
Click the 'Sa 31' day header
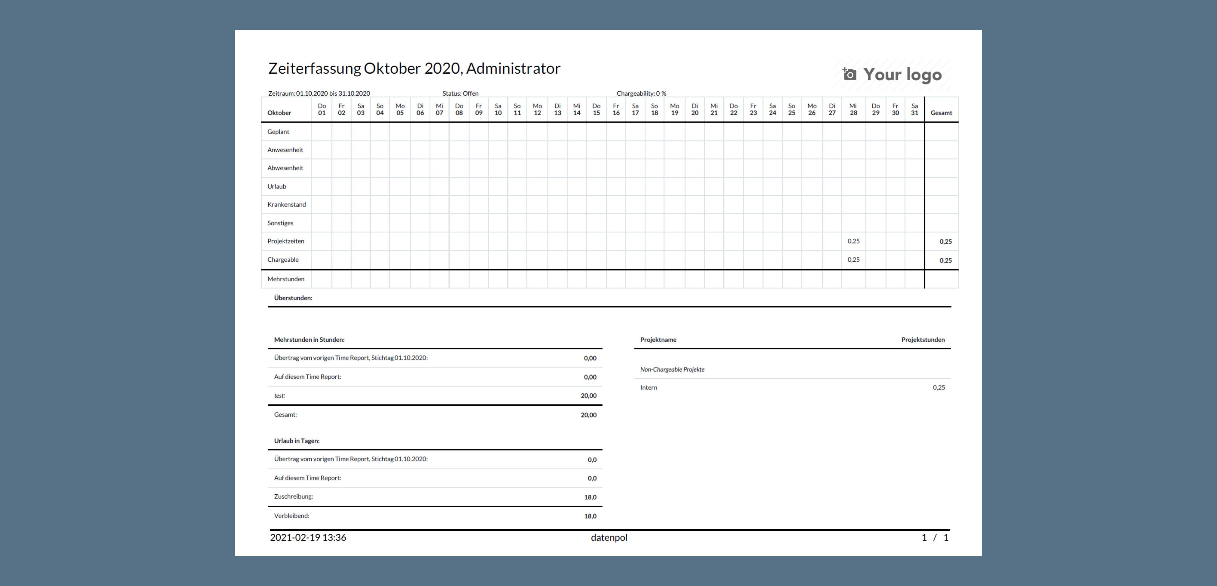click(x=915, y=109)
